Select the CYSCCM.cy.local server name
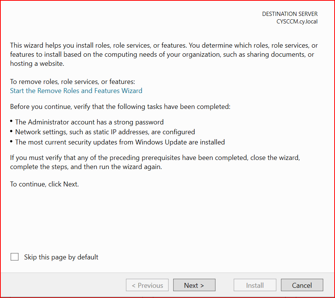Image resolution: width=335 pixels, height=298 pixels. pos(297,22)
